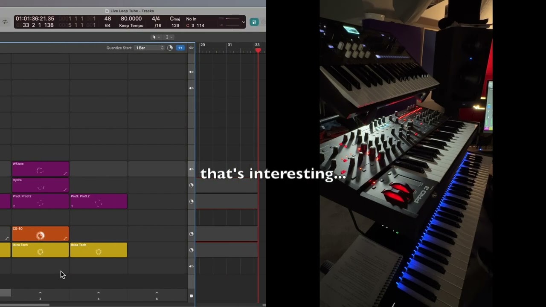
Task: Toggle the track activation clock in the CS-80 row
Action: (x=191, y=234)
